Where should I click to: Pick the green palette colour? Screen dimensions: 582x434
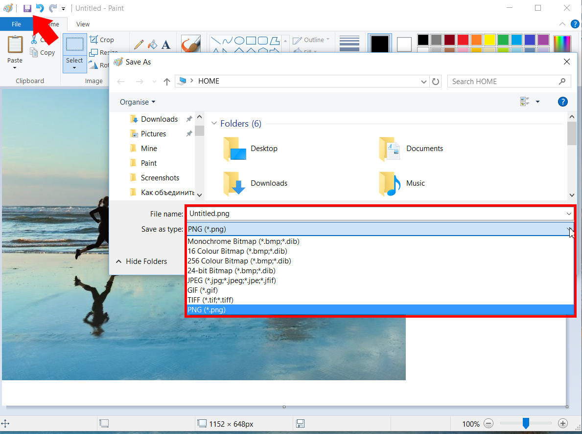(x=503, y=39)
